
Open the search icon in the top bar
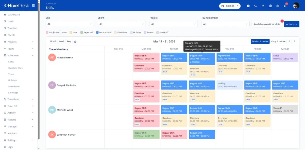tap(256, 6)
